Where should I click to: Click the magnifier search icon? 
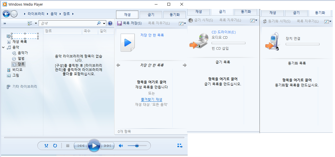(x=99, y=23)
